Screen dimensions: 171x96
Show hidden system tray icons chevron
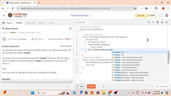click(128, 93)
